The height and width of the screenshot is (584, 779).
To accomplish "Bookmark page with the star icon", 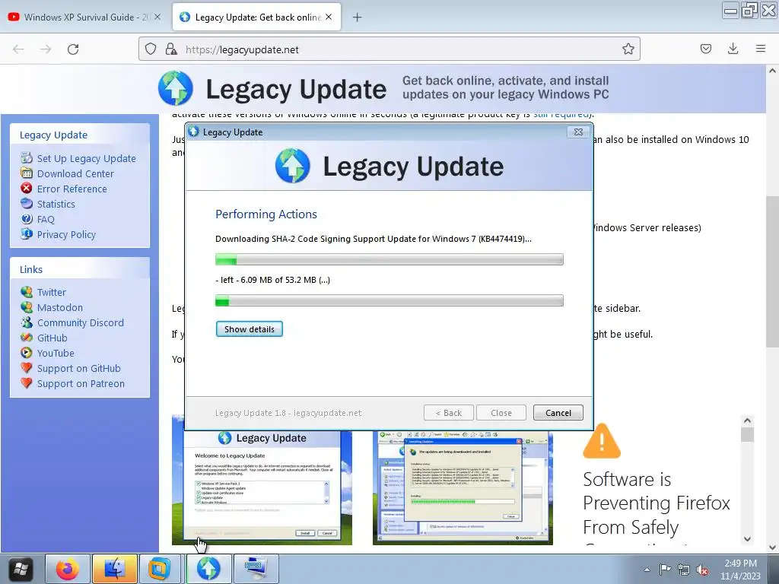I will point(628,49).
